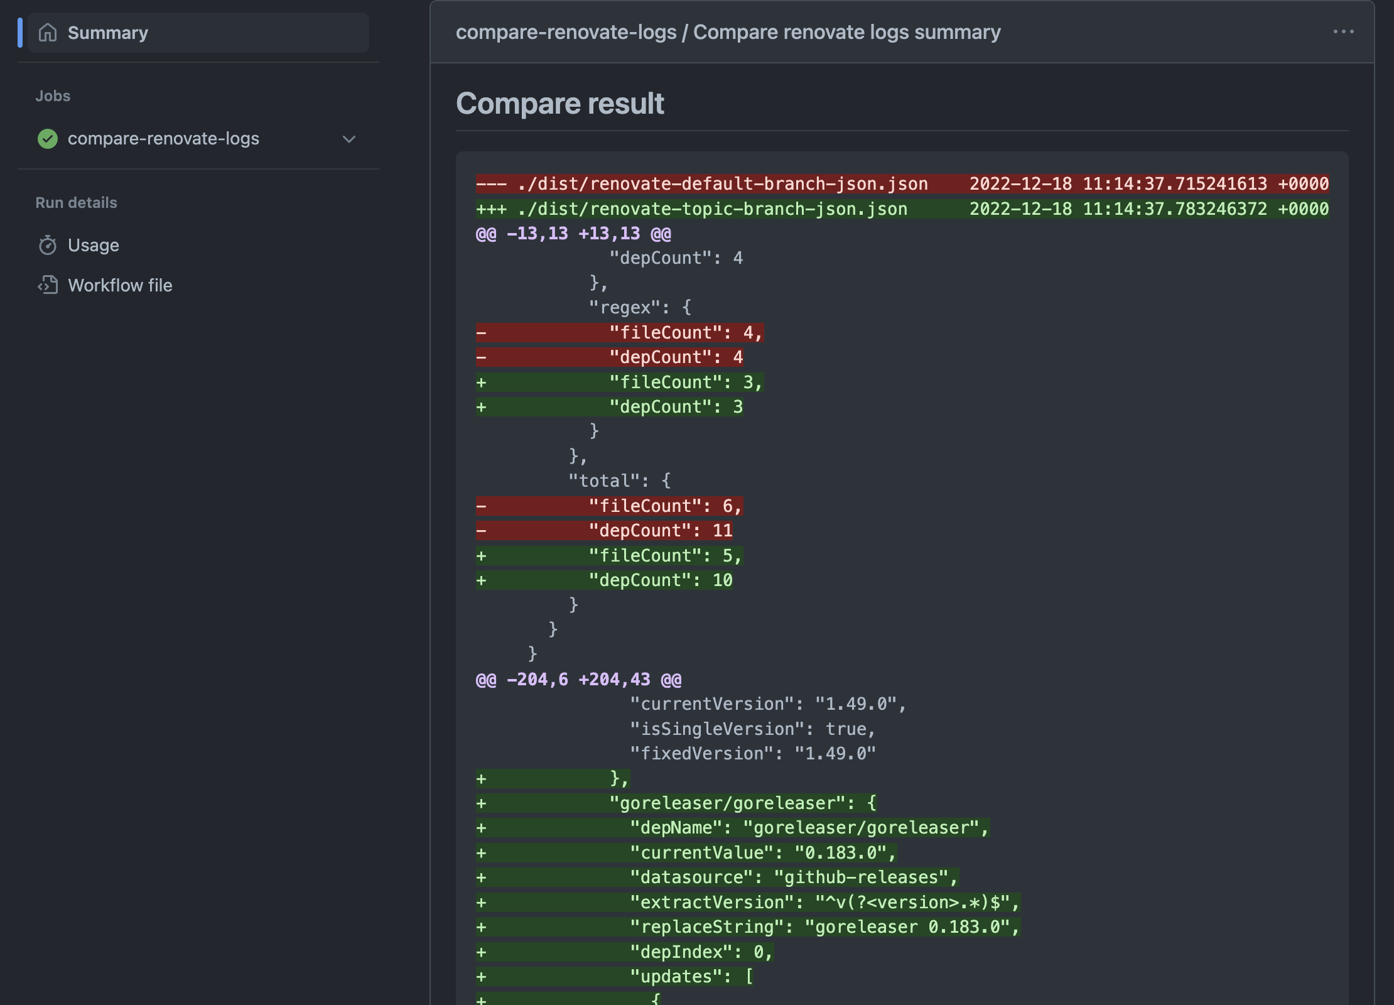Click added line "replaceString": "goreleaser 0.183.0"
The height and width of the screenshot is (1005, 1394).
pyautogui.click(x=748, y=927)
